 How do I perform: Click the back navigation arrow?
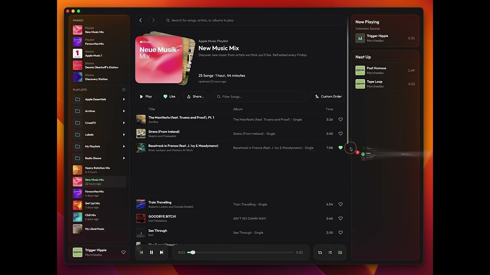tap(140, 20)
